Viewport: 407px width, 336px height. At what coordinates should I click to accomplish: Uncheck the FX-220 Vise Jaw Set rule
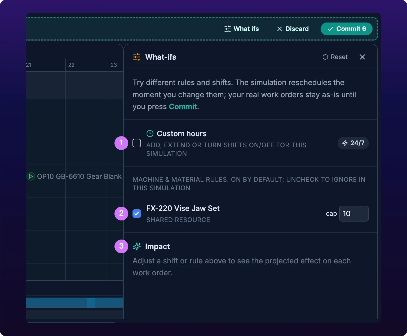(137, 214)
